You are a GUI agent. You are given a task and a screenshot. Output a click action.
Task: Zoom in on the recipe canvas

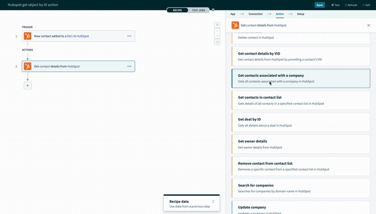click(x=217, y=31)
